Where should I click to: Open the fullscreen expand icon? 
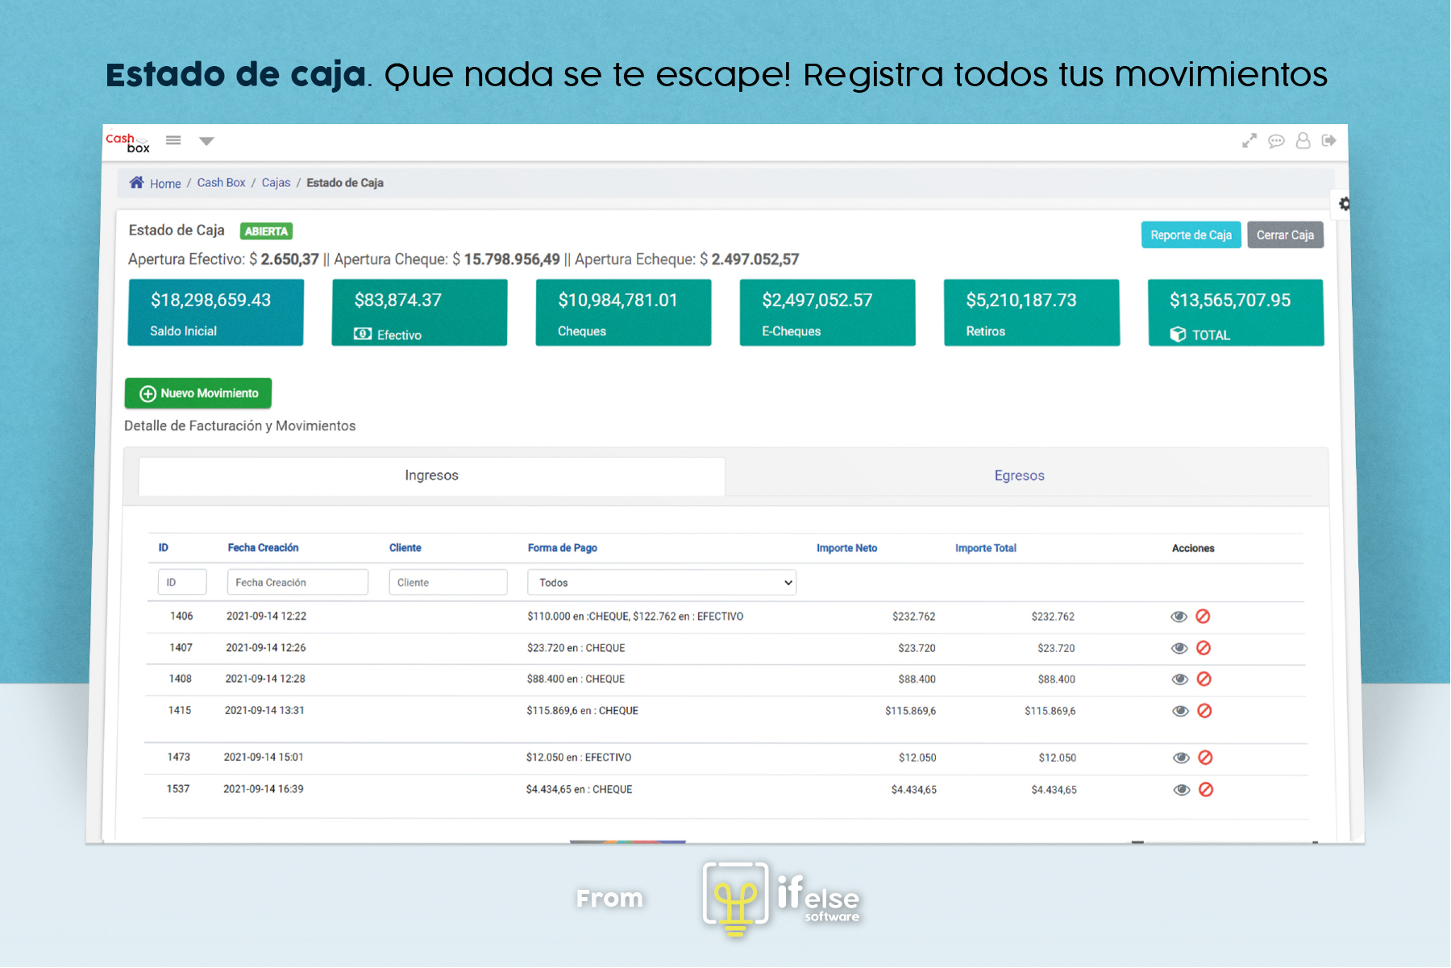pos(1249,141)
